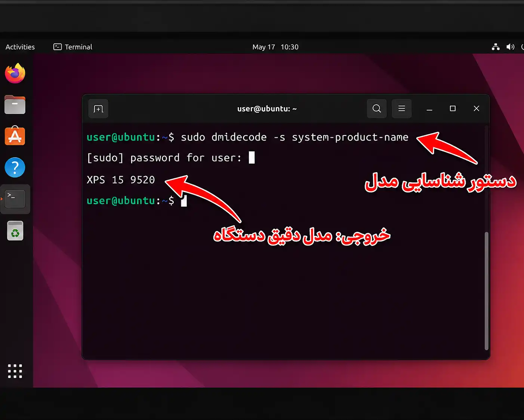Select the Terminal icon in the dock
Viewport: 524px width, 420px height.
coord(15,199)
